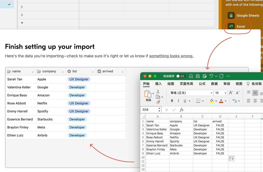The width and height of the screenshot is (263, 172).
Task: Apply Underline formatting
Action: click(185, 100)
